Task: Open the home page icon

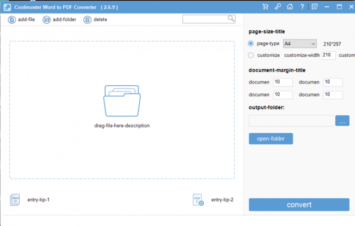Action: pos(290,7)
